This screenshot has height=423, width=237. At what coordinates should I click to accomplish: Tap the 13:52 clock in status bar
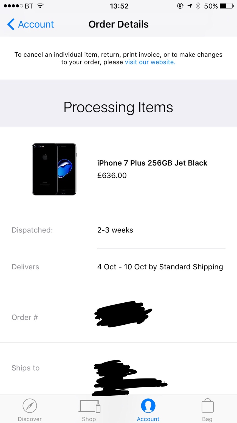(x=119, y=6)
